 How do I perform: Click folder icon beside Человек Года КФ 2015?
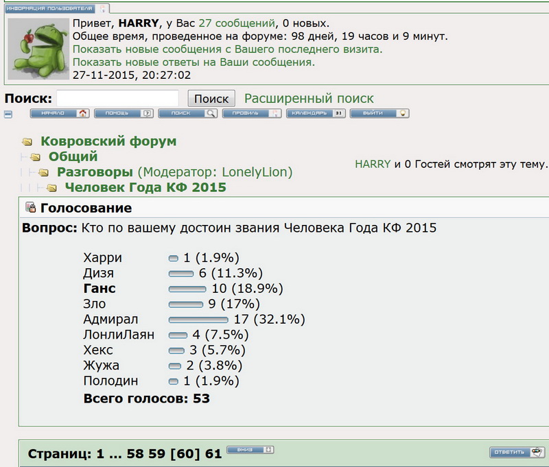(51, 188)
